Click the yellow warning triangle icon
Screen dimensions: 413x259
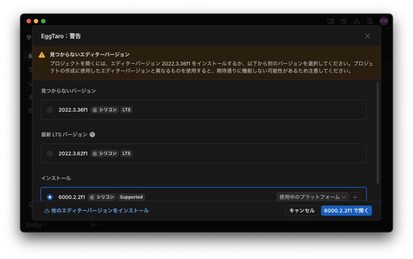(x=42, y=55)
